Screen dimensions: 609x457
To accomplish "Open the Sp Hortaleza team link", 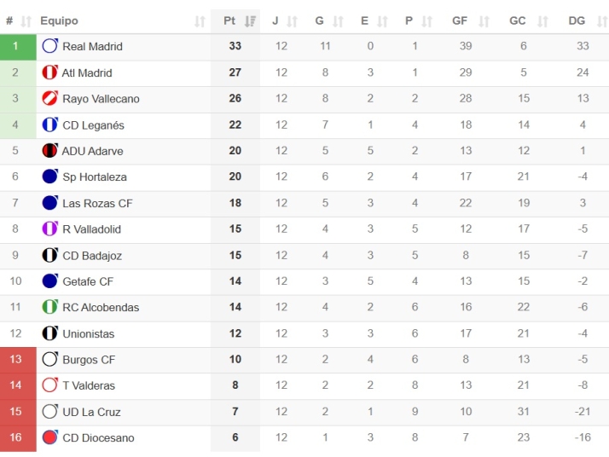I will [94, 177].
